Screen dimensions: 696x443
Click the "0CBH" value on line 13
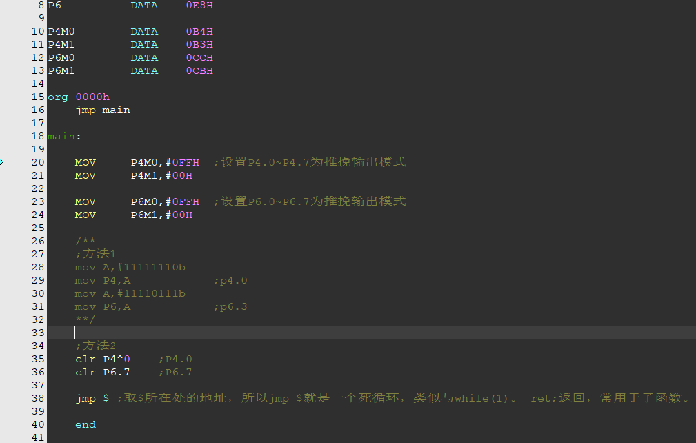pyautogui.click(x=199, y=70)
